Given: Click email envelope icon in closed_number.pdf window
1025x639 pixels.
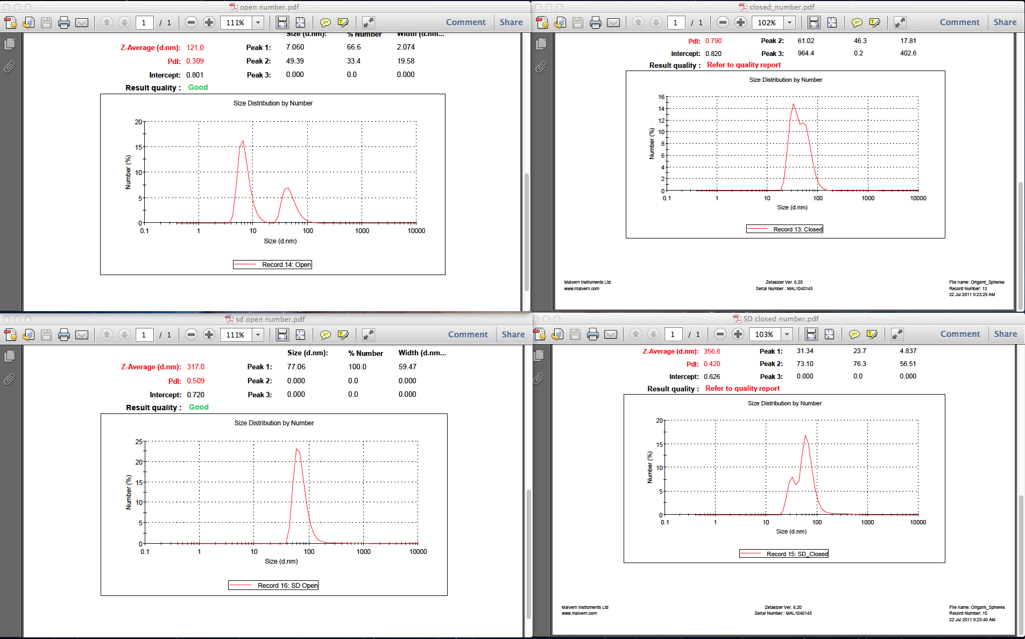Looking at the screenshot, I should (x=613, y=23).
